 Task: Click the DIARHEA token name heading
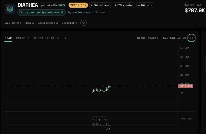coord(28,5)
